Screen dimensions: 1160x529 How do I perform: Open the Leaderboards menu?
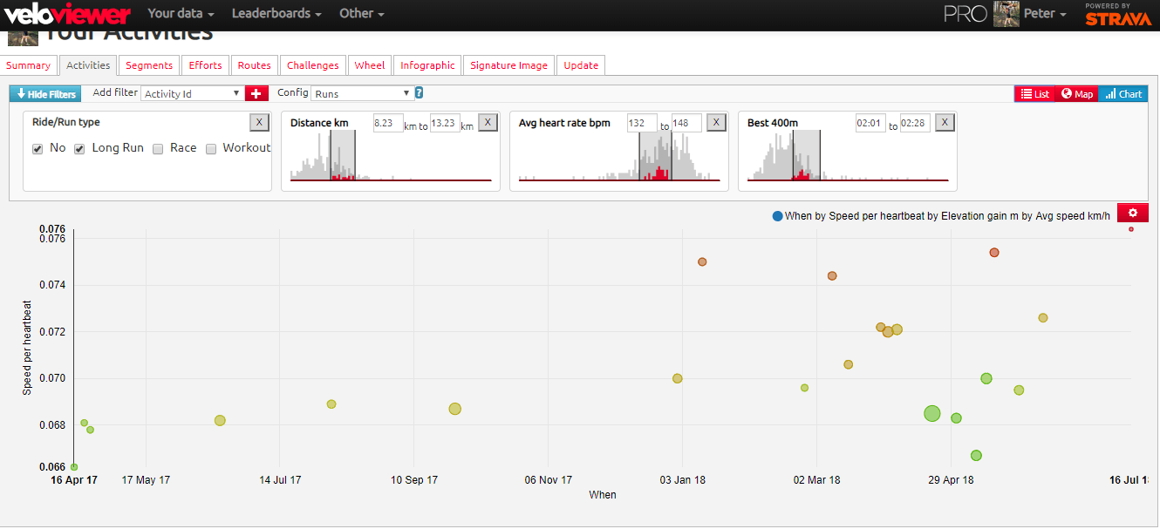[276, 14]
